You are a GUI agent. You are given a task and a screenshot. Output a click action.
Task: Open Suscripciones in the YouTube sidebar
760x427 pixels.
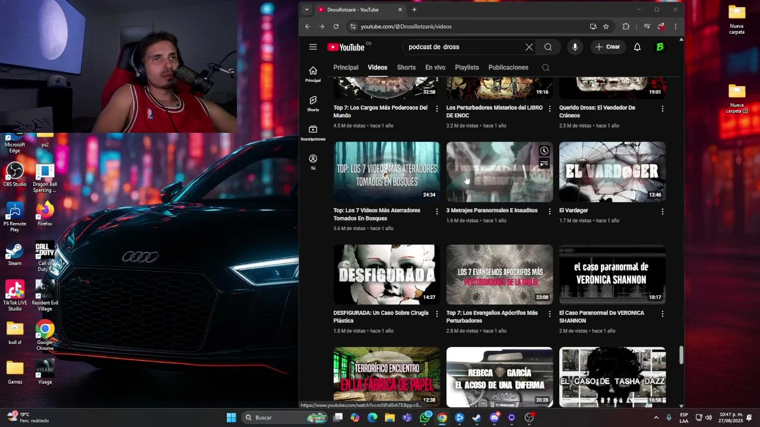coord(313,133)
